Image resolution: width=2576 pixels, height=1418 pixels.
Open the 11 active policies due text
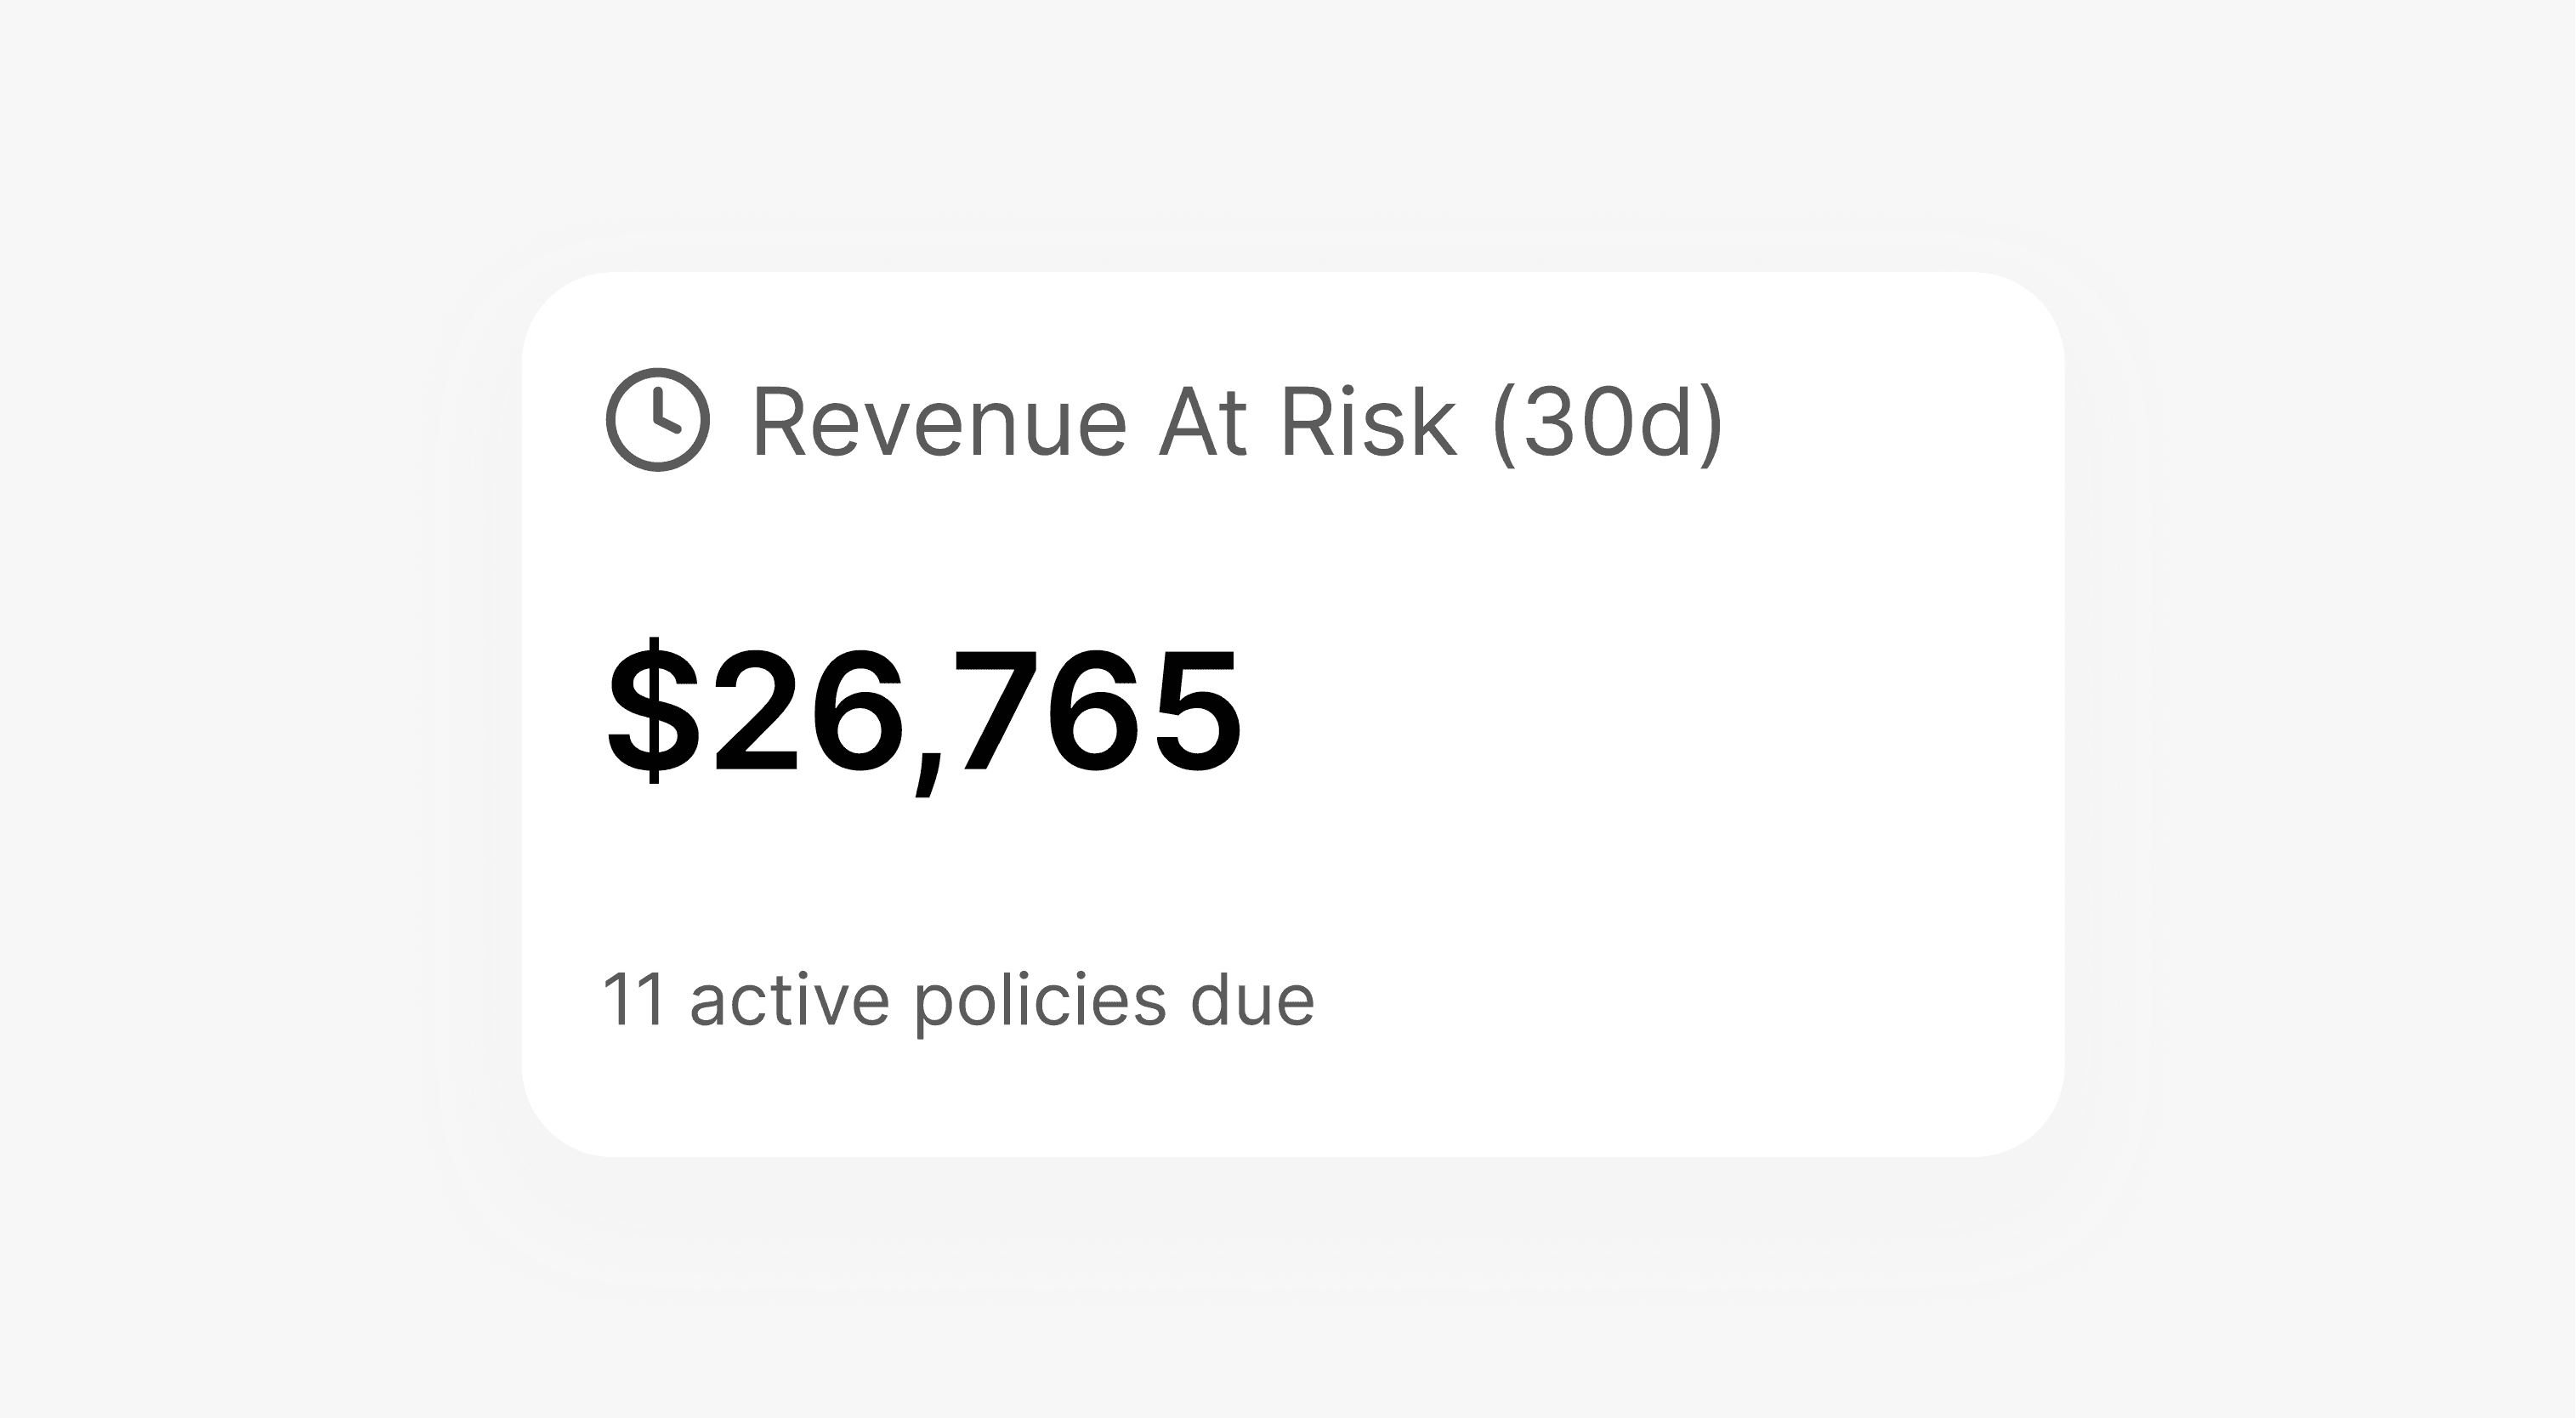pos(958,999)
